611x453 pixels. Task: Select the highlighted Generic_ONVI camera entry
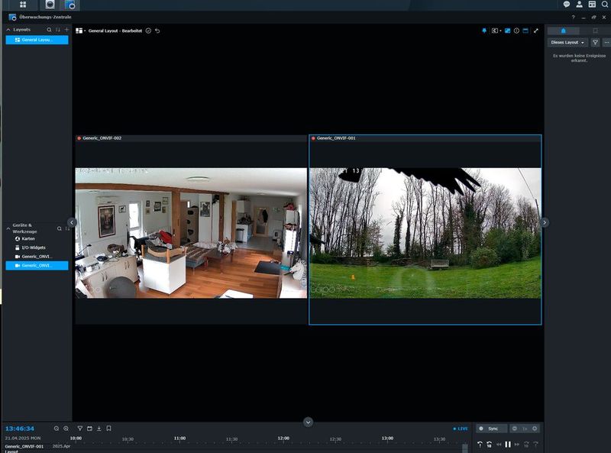click(x=37, y=266)
